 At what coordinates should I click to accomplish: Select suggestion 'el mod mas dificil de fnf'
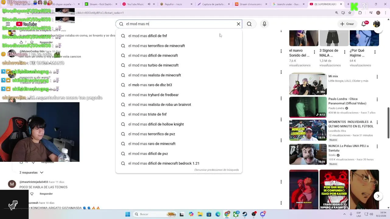click(179, 36)
